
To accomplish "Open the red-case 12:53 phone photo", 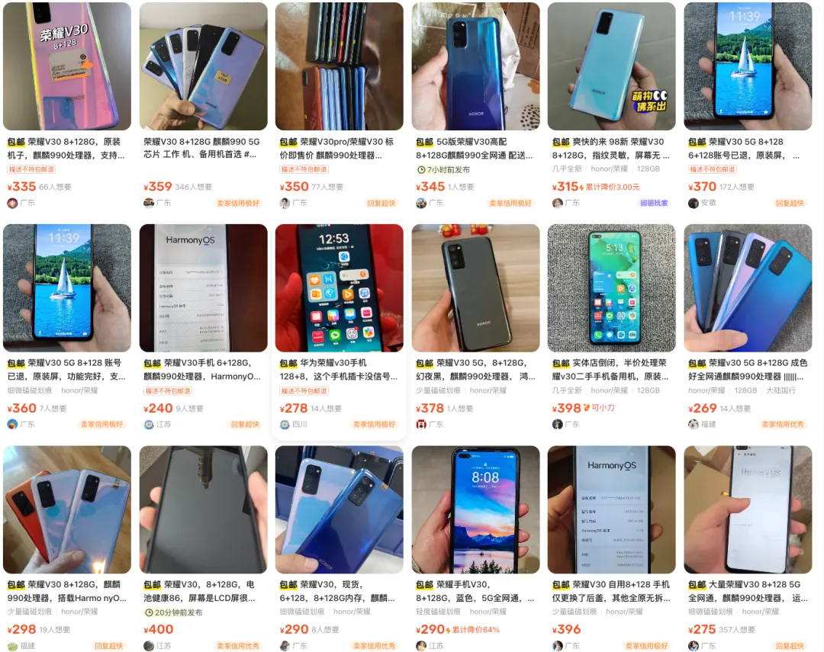I will pyautogui.click(x=340, y=288).
